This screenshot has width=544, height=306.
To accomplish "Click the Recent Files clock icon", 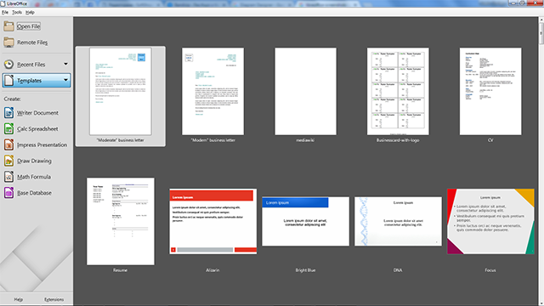I will coord(8,65).
